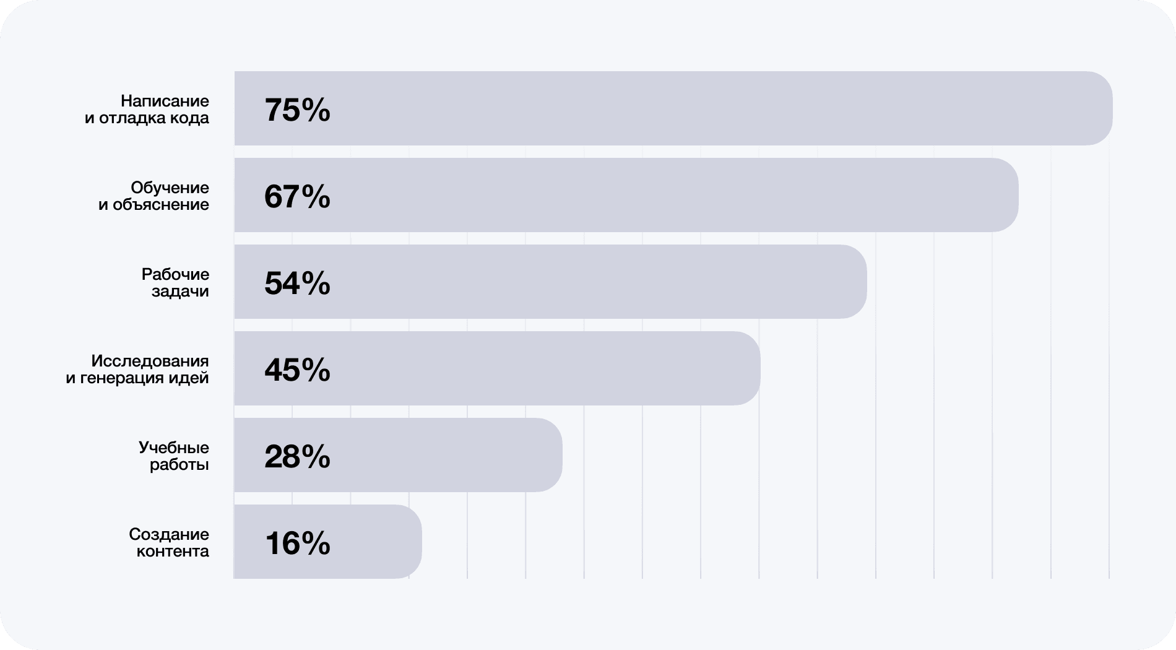This screenshot has height=650, width=1176.
Task: Select the 45% research bar
Action: (497, 368)
